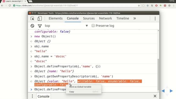Viewport: 176px width, 99px height.
Task: Click the browser back arrow
Action: tap(2, 5)
